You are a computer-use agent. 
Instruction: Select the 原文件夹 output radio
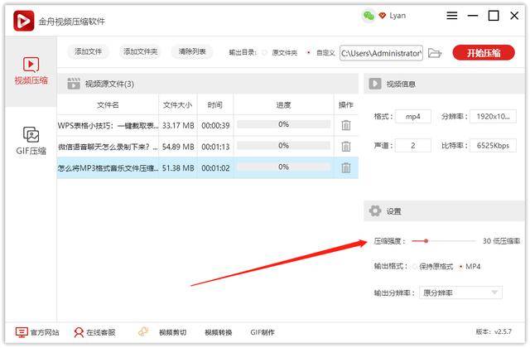click(x=265, y=53)
